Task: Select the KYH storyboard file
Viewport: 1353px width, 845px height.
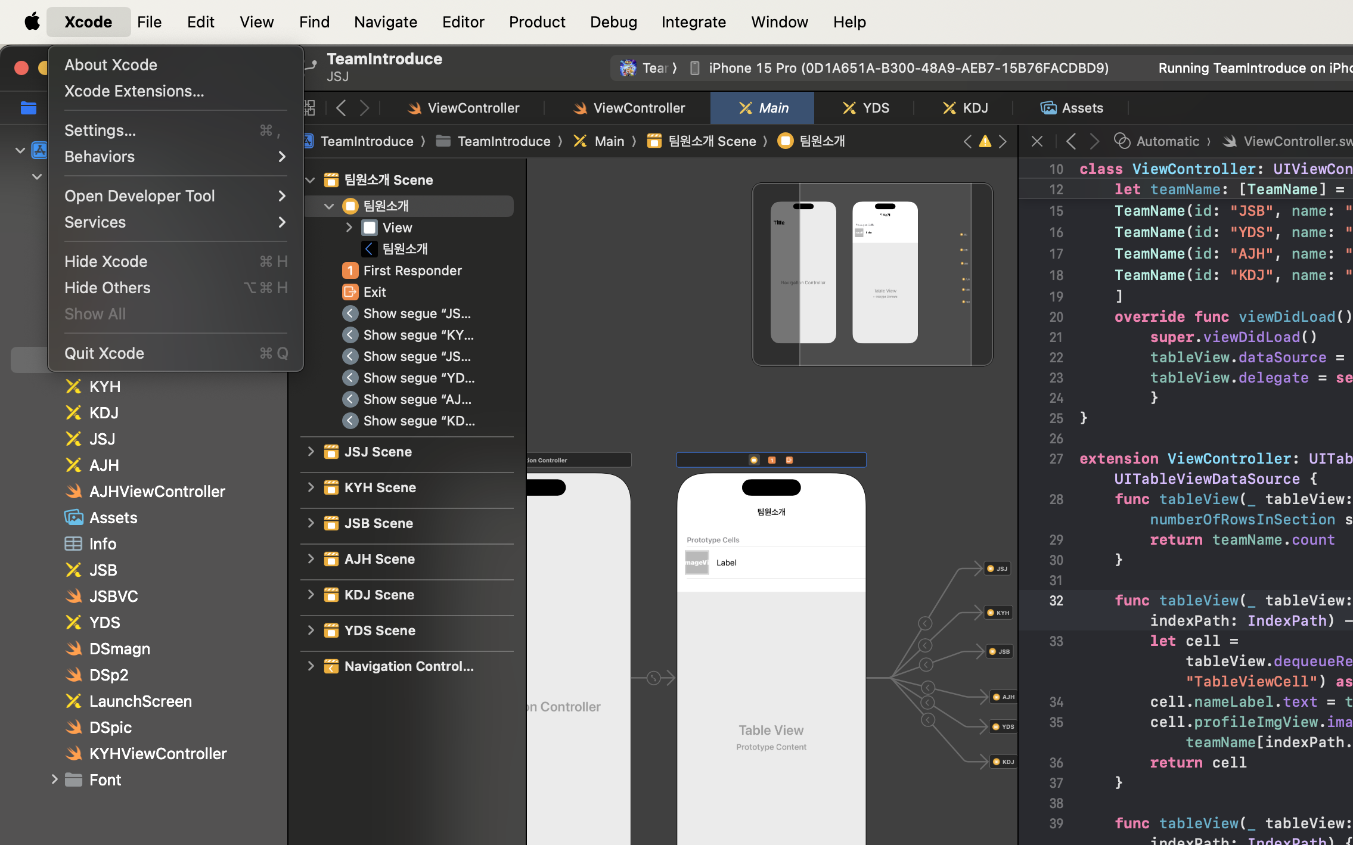Action: tap(105, 386)
